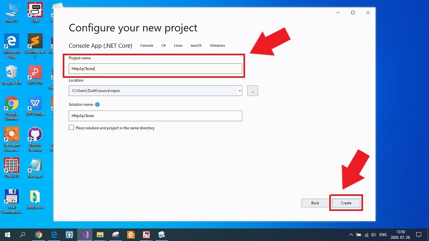Image resolution: width=429 pixels, height=241 pixels.
Task: Select Sublime Text 3 desktop shortcut
Action: point(35,46)
